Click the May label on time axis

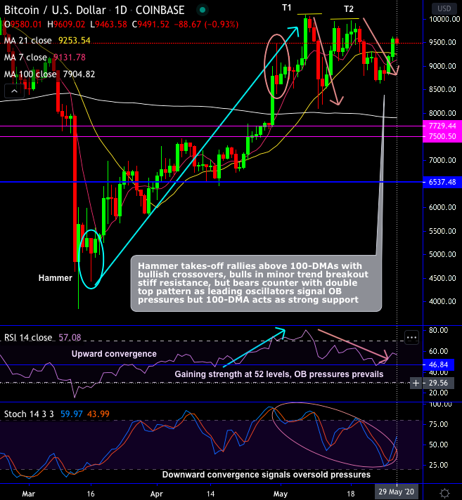click(281, 494)
